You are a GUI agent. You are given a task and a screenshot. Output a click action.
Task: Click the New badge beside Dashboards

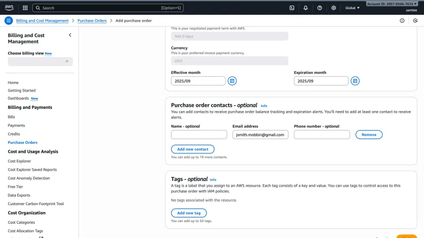[x=34, y=98]
